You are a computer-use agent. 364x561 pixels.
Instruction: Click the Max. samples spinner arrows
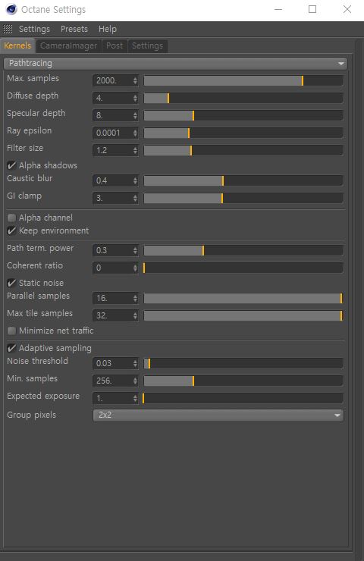coord(135,80)
